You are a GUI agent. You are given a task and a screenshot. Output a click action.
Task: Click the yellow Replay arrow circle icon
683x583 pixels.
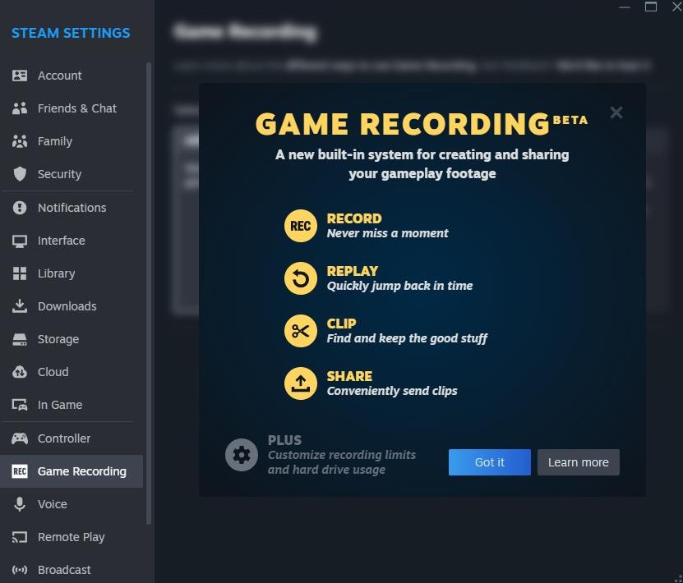pyautogui.click(x=301, y=279)
